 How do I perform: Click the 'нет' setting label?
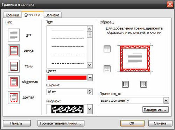(28, 35)
